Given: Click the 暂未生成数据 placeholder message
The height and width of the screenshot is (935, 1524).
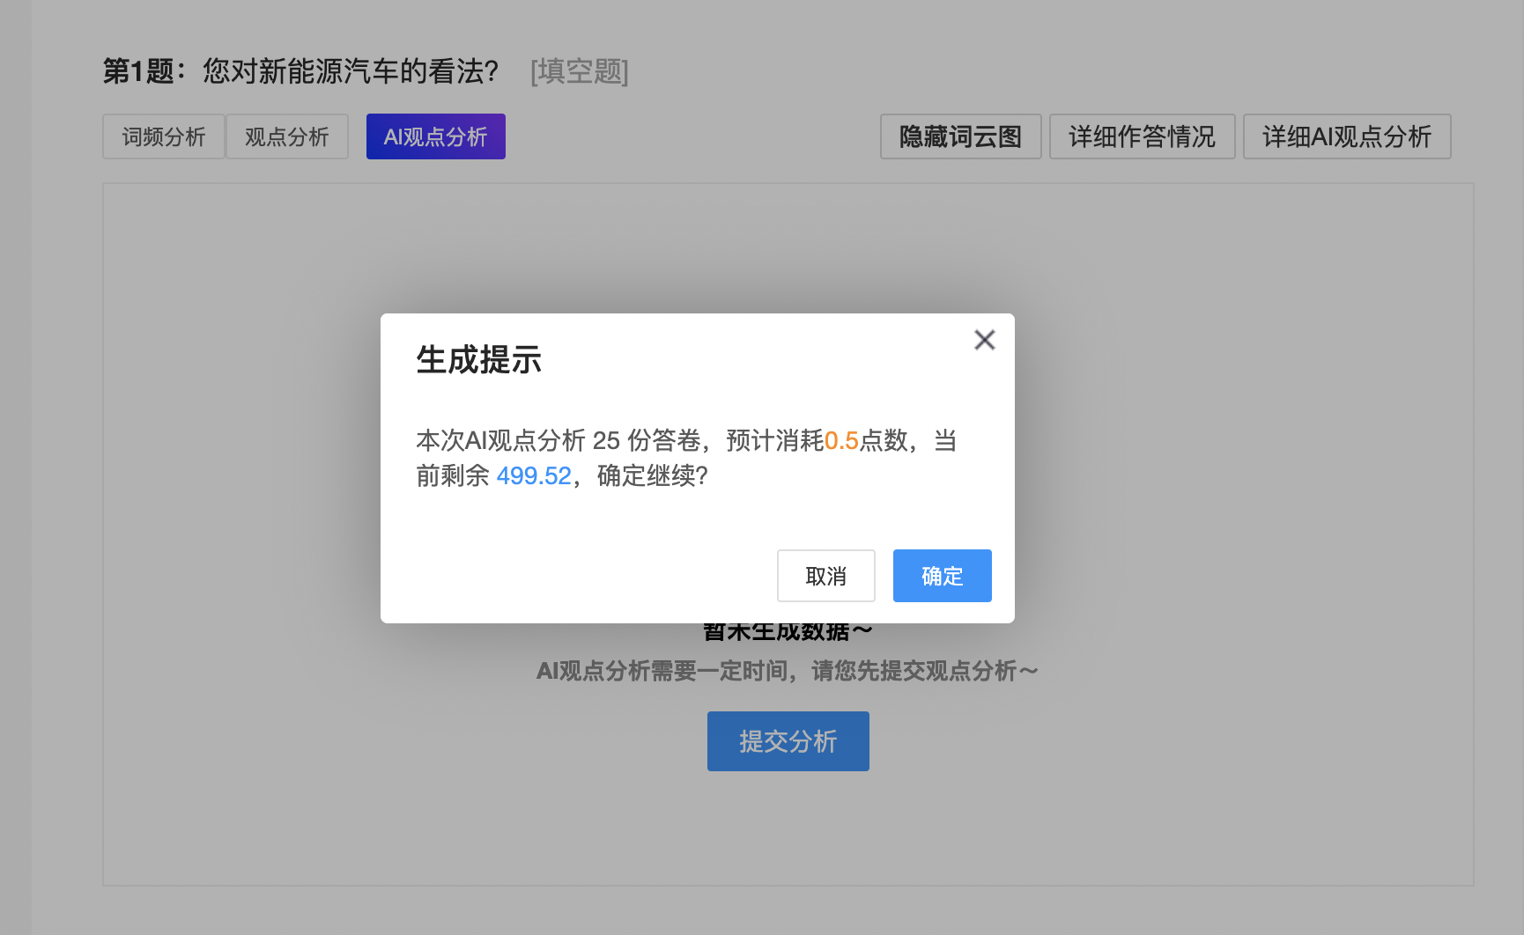Looking at the screenshot, I should click(788, 629).
